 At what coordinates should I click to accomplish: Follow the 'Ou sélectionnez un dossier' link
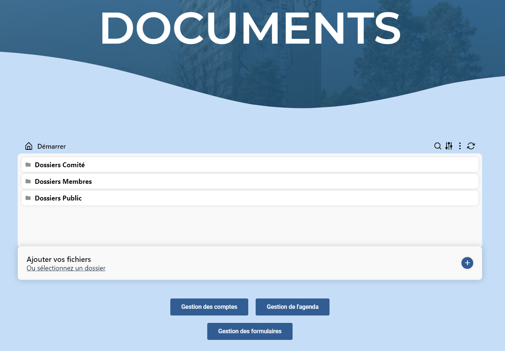pyautogui.click(x=66, y=268)
